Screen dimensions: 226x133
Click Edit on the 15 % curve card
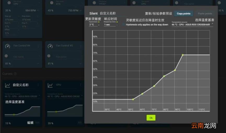coord(37,123)
